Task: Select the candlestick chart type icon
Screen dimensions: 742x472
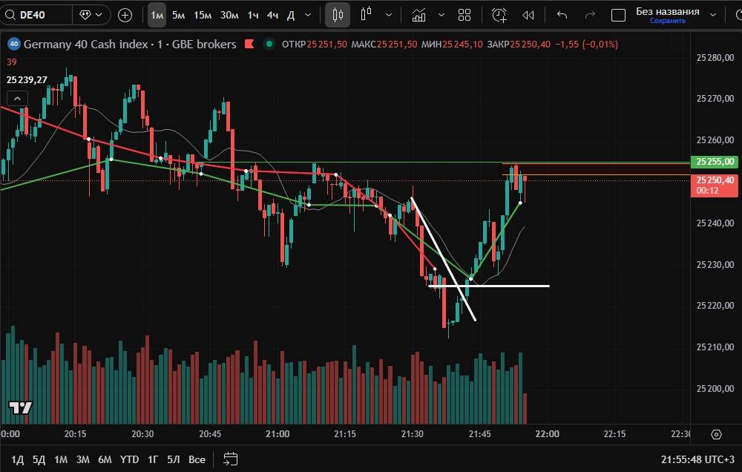Action: [x=338, y=15]
